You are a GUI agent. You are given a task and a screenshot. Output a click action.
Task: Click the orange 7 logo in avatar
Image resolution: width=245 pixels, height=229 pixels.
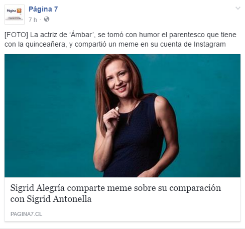click(19, 11)
